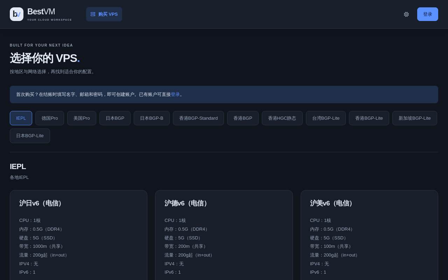This screenshot has width=448, height=280.
Task: Select the 日本BGP-Lite tab
Action: 30,136
